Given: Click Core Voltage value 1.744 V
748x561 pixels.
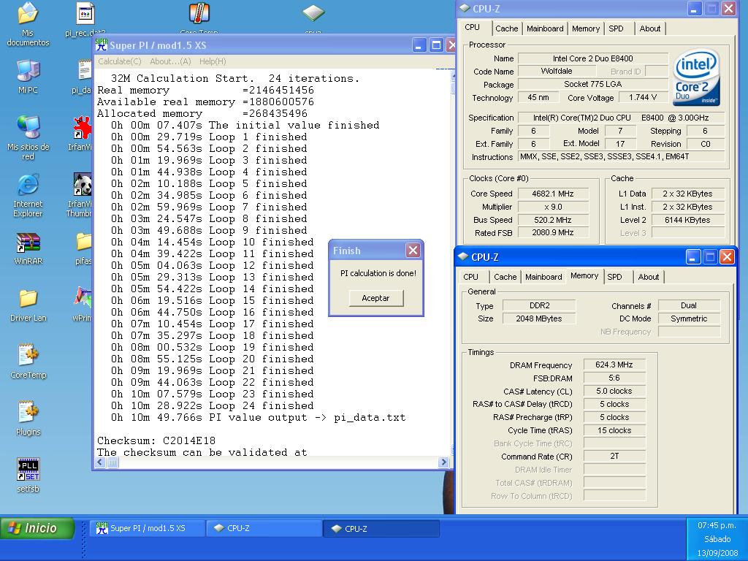Looking at the screenshot, I should tap(643, 97).
